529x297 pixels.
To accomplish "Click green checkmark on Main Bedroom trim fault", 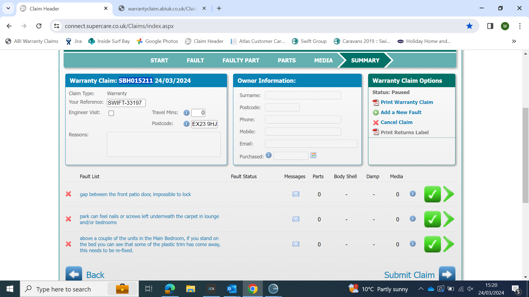I will pos(432,244).
